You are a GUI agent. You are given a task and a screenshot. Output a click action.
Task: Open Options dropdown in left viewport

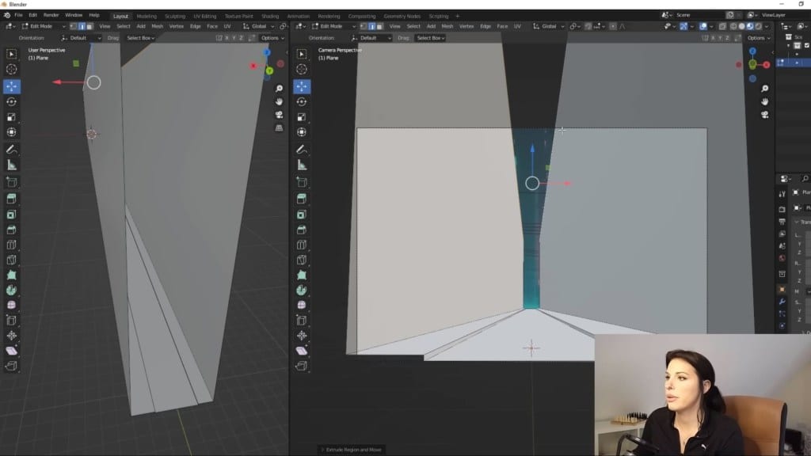point(272,38)
